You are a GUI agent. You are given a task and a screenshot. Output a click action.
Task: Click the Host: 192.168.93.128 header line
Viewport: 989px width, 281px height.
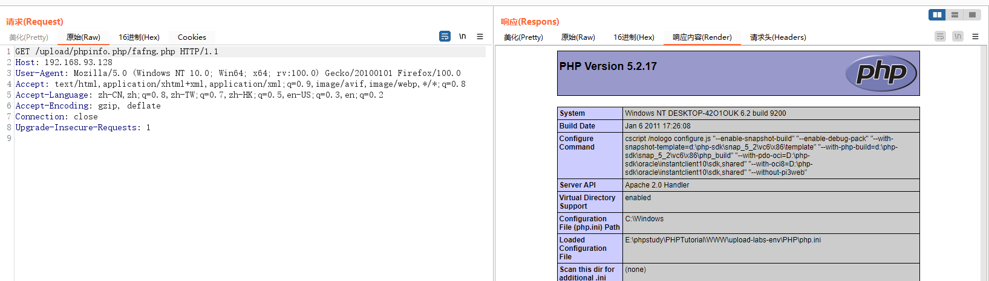pos(64,63)
